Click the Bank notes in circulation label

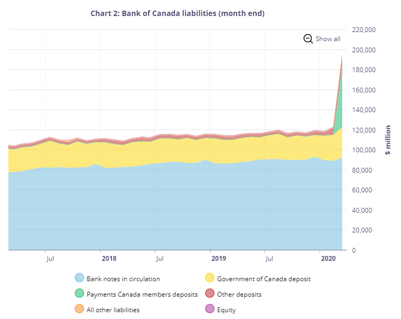click(x=124, y=279)
